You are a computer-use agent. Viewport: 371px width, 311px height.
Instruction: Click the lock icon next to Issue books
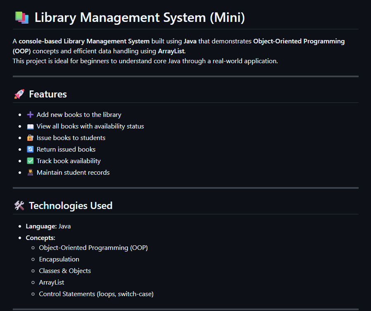point(30,138)
